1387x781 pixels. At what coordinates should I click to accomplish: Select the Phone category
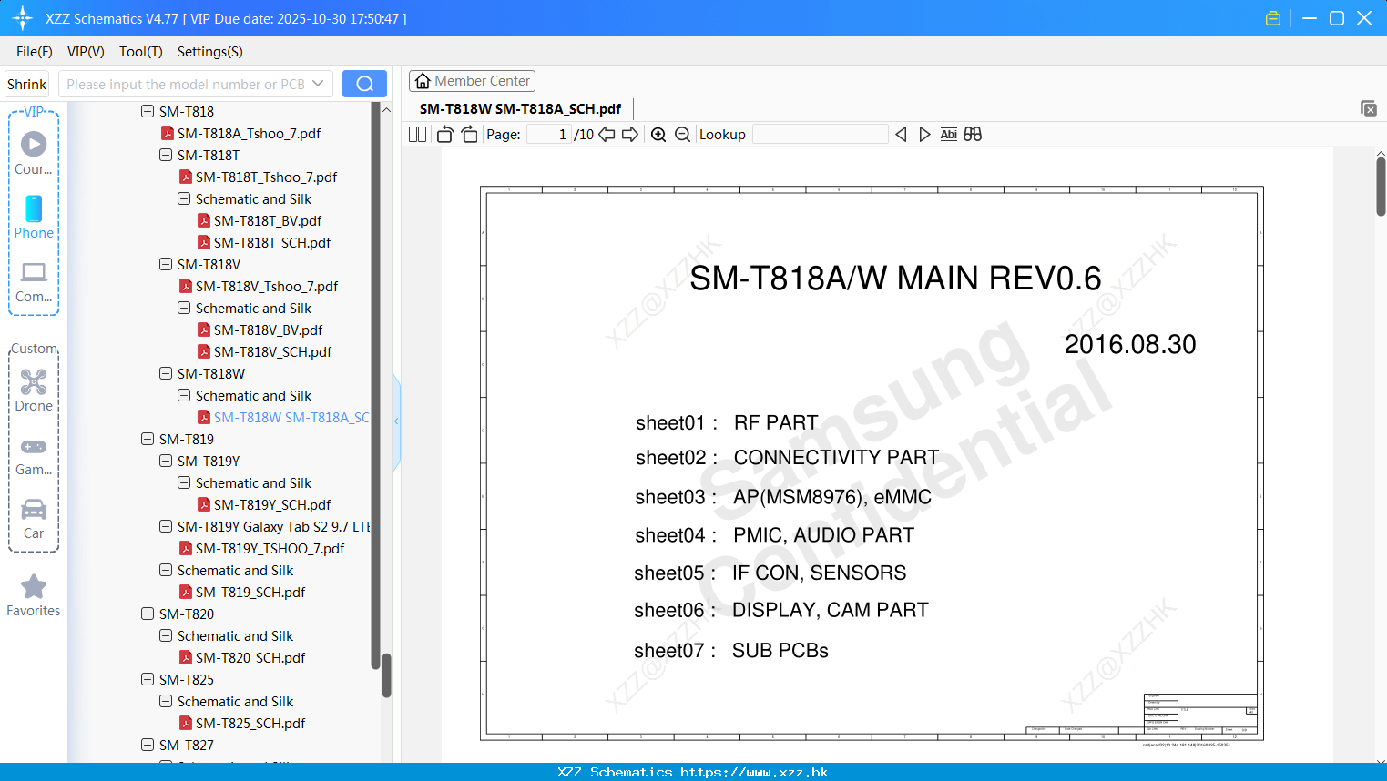34,218
